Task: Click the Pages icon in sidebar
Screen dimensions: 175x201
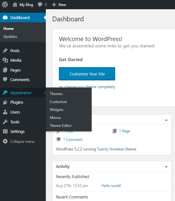Action: coord(5,70)
